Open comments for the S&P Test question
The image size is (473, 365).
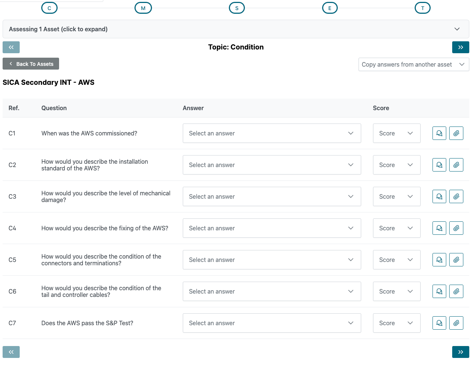439,323
